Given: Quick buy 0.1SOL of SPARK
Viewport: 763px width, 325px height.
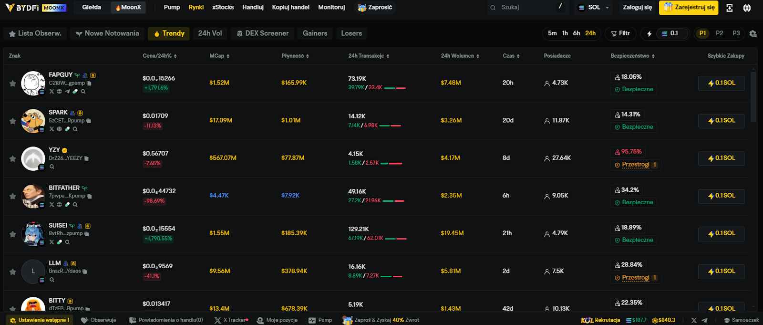Looking at the screenshot, I should coord(721,121).
